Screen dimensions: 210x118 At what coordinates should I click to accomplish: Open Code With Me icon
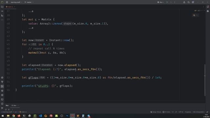click(184, 2)
